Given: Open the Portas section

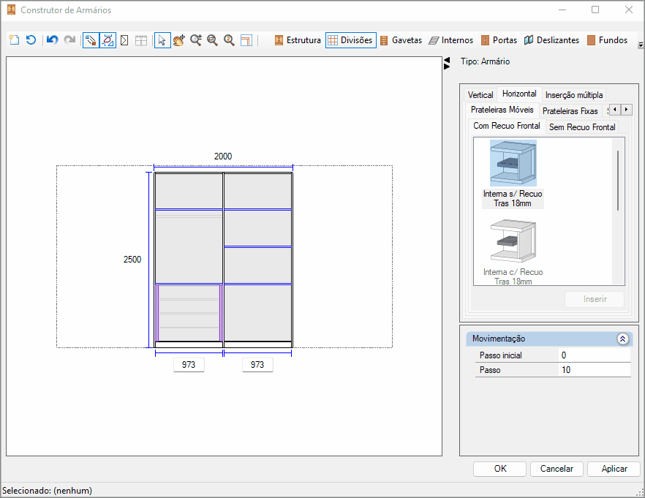Looking at the screenshot, I should coord(499,40).
